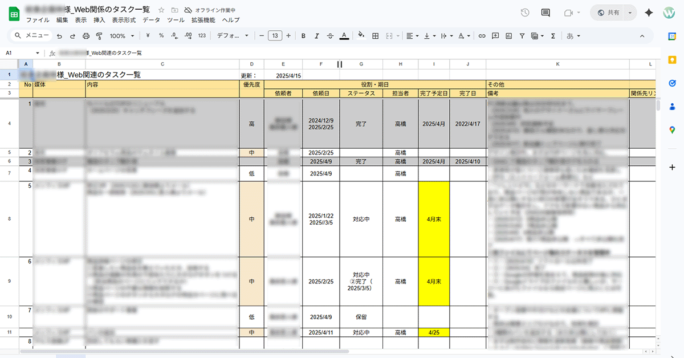This screenshot has width=684, height=358.
Task: Print the spreadsheet
Action: (x=86, y=35)
